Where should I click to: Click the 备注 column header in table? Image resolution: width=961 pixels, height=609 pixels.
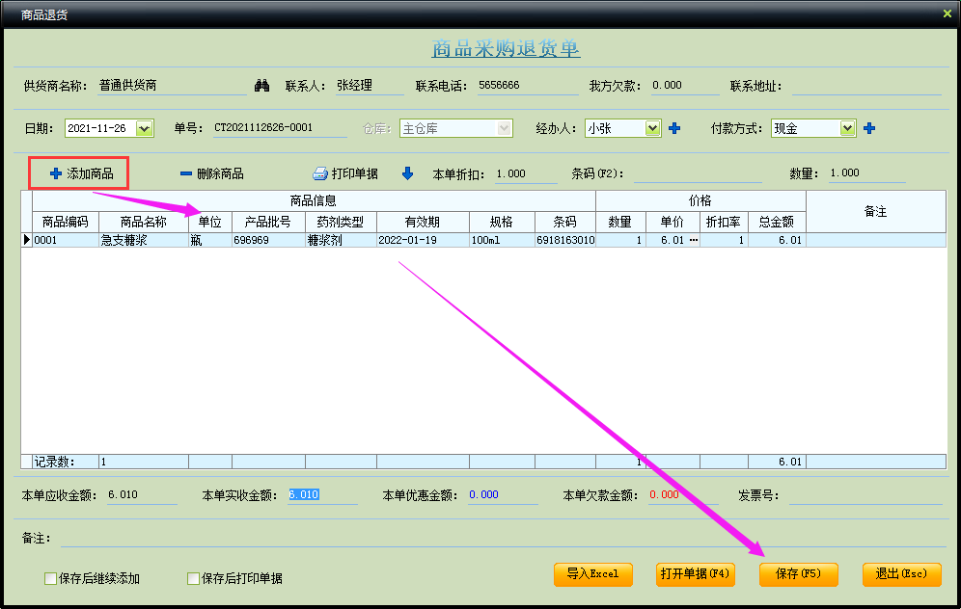point(876,211)
